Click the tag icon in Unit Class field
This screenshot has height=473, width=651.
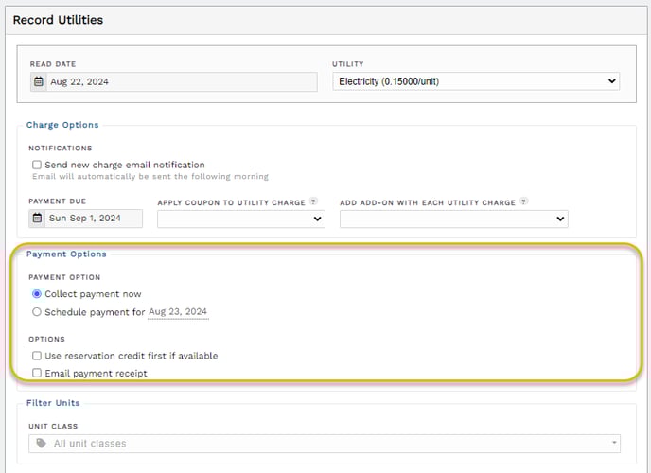point(41,443)
